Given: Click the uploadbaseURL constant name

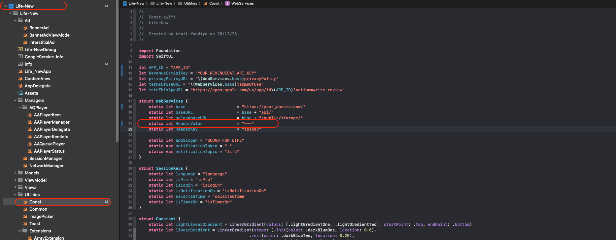Looking at the screenshot, I should [x=191, y=118].
